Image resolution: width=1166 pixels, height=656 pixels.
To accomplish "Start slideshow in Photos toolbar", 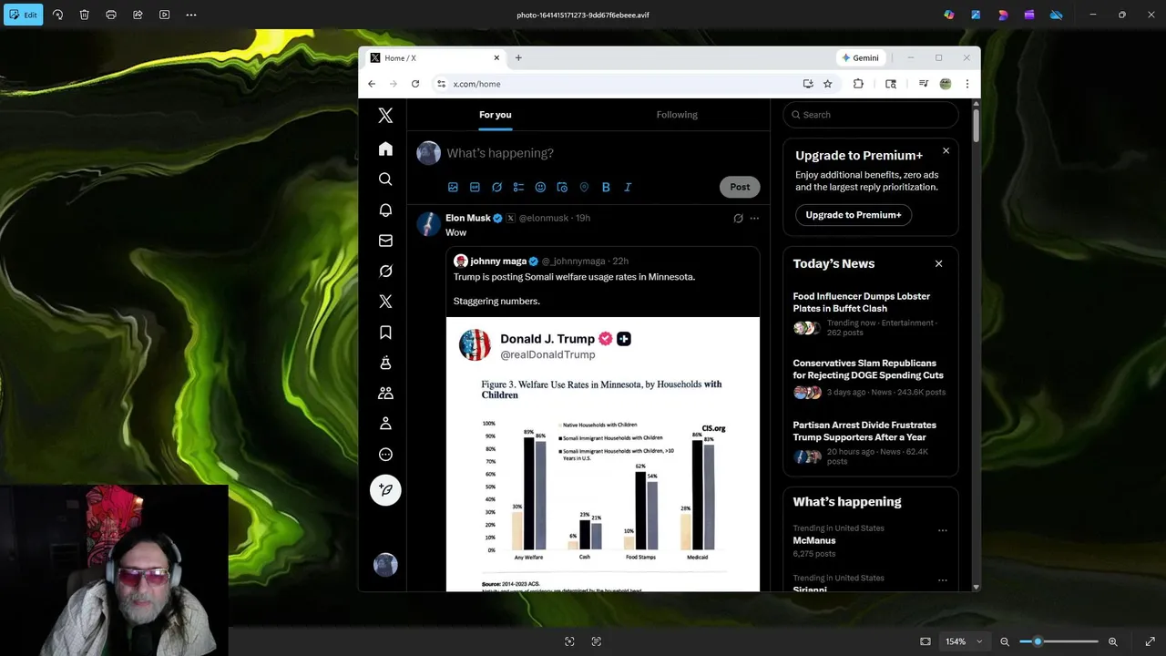I will point(164,15).
